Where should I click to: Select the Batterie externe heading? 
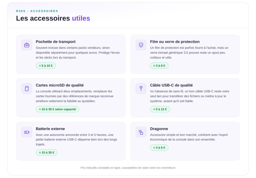coord(50,129)
